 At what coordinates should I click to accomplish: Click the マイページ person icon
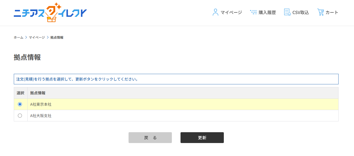click(x=215, y=12)
